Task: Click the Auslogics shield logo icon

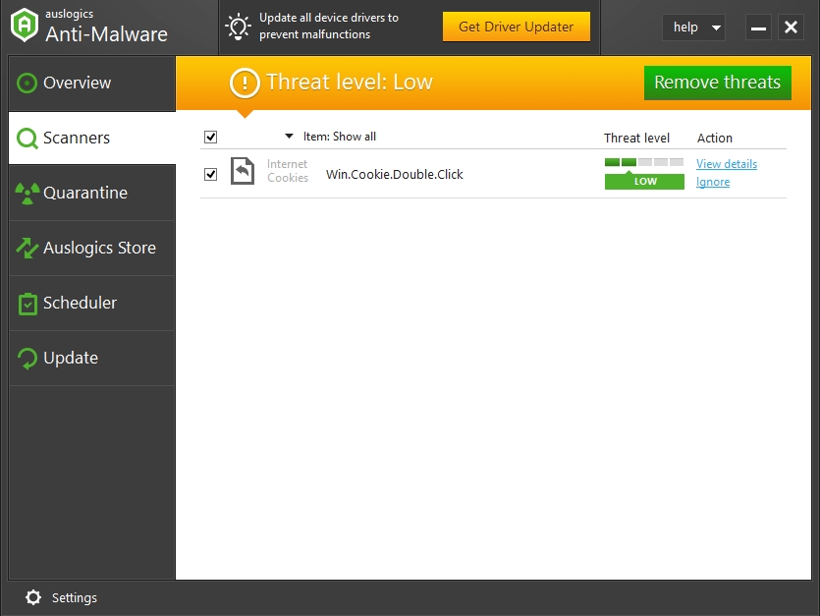Action: coord(24,27)
